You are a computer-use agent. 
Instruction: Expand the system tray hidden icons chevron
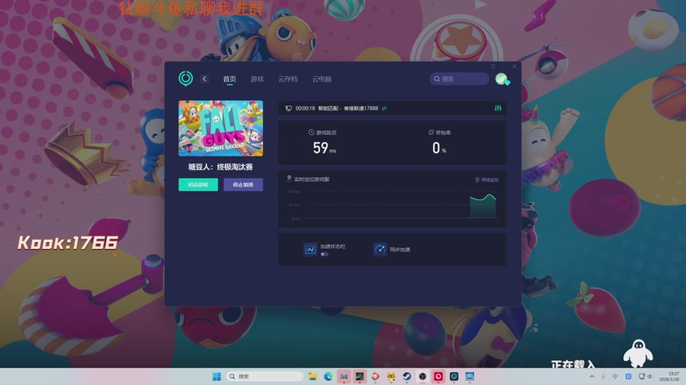592,376
